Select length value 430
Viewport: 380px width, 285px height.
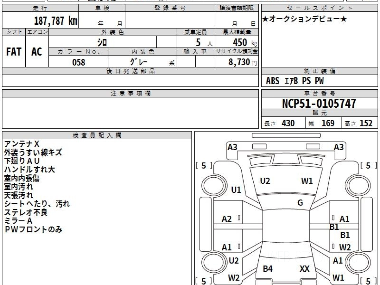pyautogui.click(x=288, y=123)
